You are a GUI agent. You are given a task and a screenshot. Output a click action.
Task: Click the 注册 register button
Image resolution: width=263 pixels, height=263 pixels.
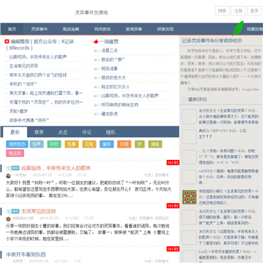tap(238, 11)
